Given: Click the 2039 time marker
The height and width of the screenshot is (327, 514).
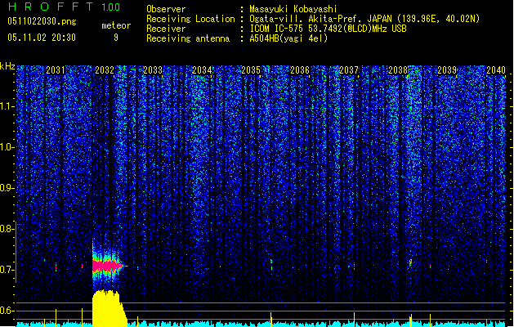Looking at the screenshot, I should (447, 70).
